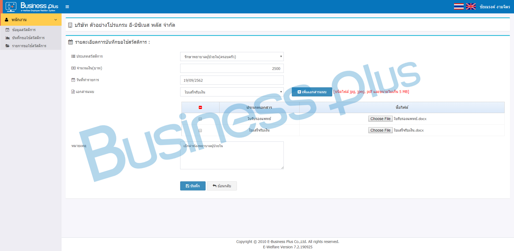Viewport: 514px width, 251px height.
Task: Click the หมายเหตุ remarks text area
Action: [232, 155]
